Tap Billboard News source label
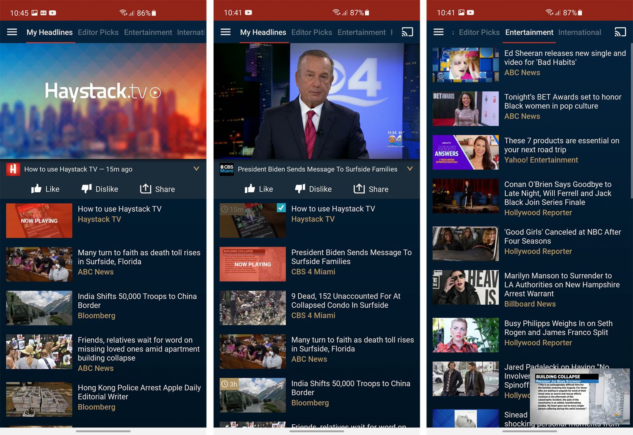 [x=530, y=304]
